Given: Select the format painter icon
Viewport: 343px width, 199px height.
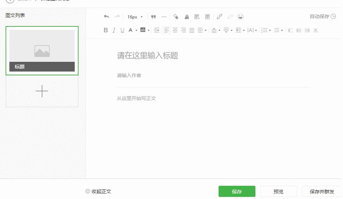Looking at the screenshot, I should 176,17.
